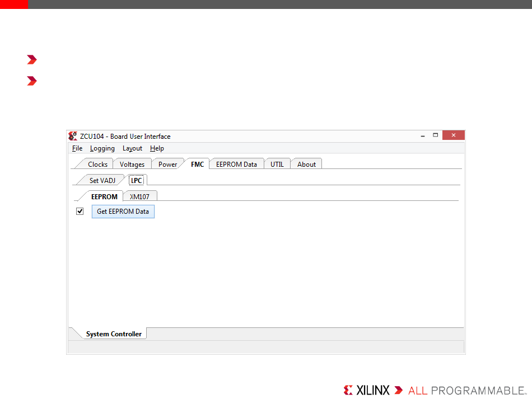Click the ZCU104 application icon in title bar
532x399 pixels.
[x=72, y=136]
